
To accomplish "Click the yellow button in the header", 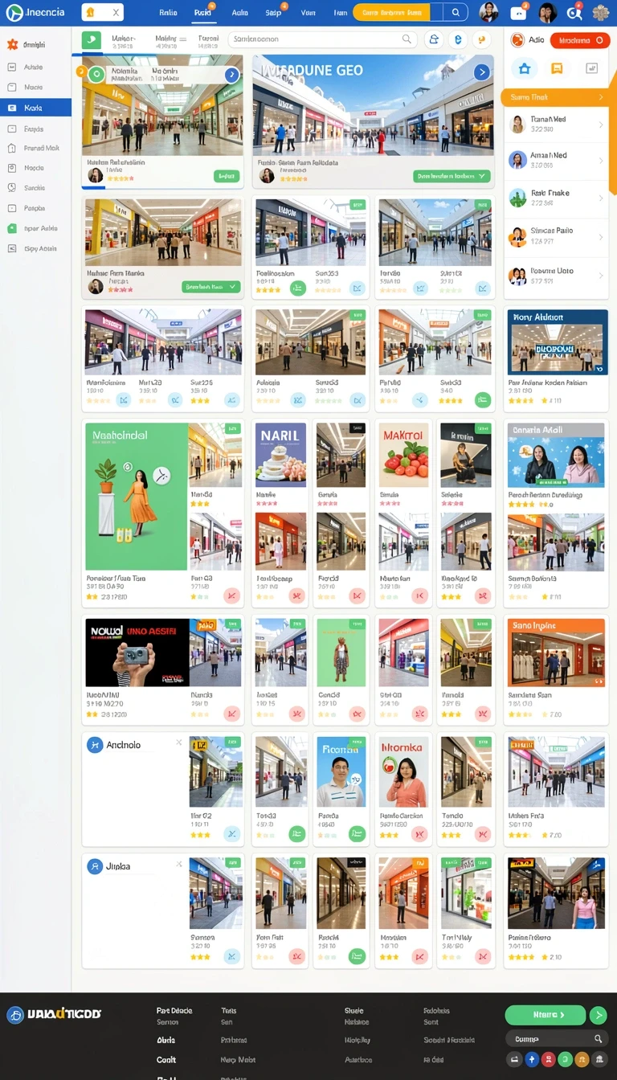I will 391,13.
